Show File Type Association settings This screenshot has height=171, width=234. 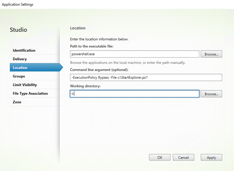30,94
